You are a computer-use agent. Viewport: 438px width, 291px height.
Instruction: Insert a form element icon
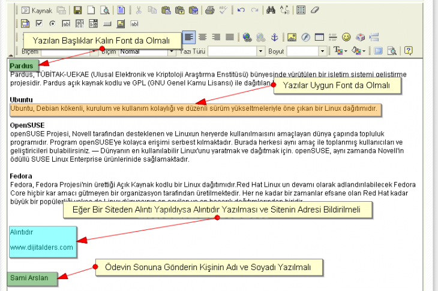click(x=25, y=24)
